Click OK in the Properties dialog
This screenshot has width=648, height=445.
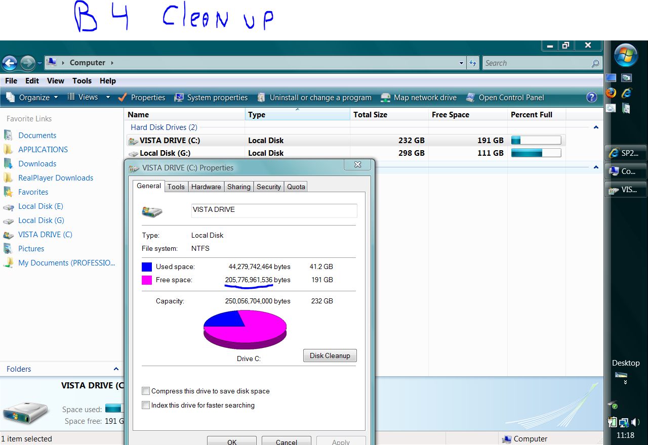232,441
